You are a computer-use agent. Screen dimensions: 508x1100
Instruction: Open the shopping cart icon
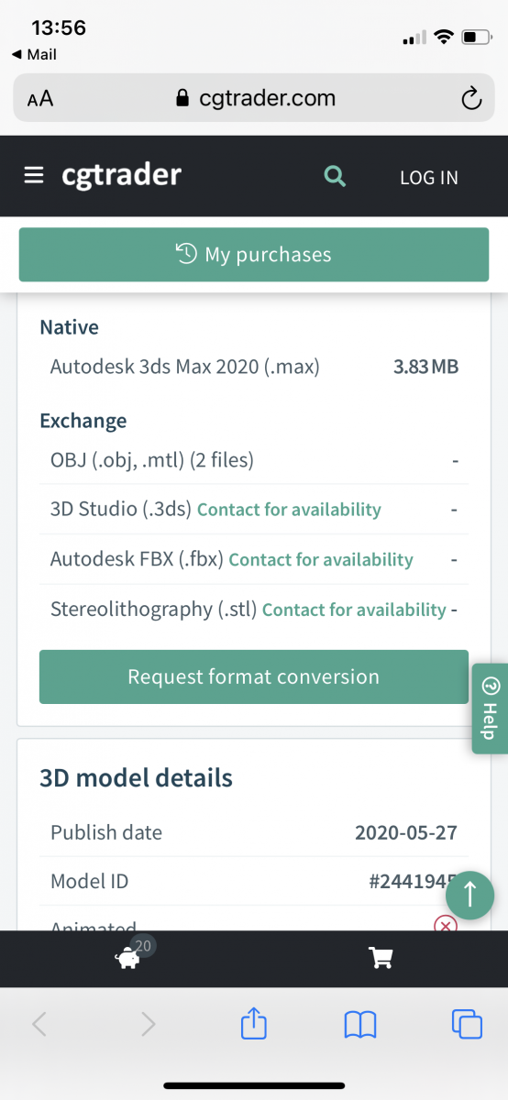(x=380, y=959)
